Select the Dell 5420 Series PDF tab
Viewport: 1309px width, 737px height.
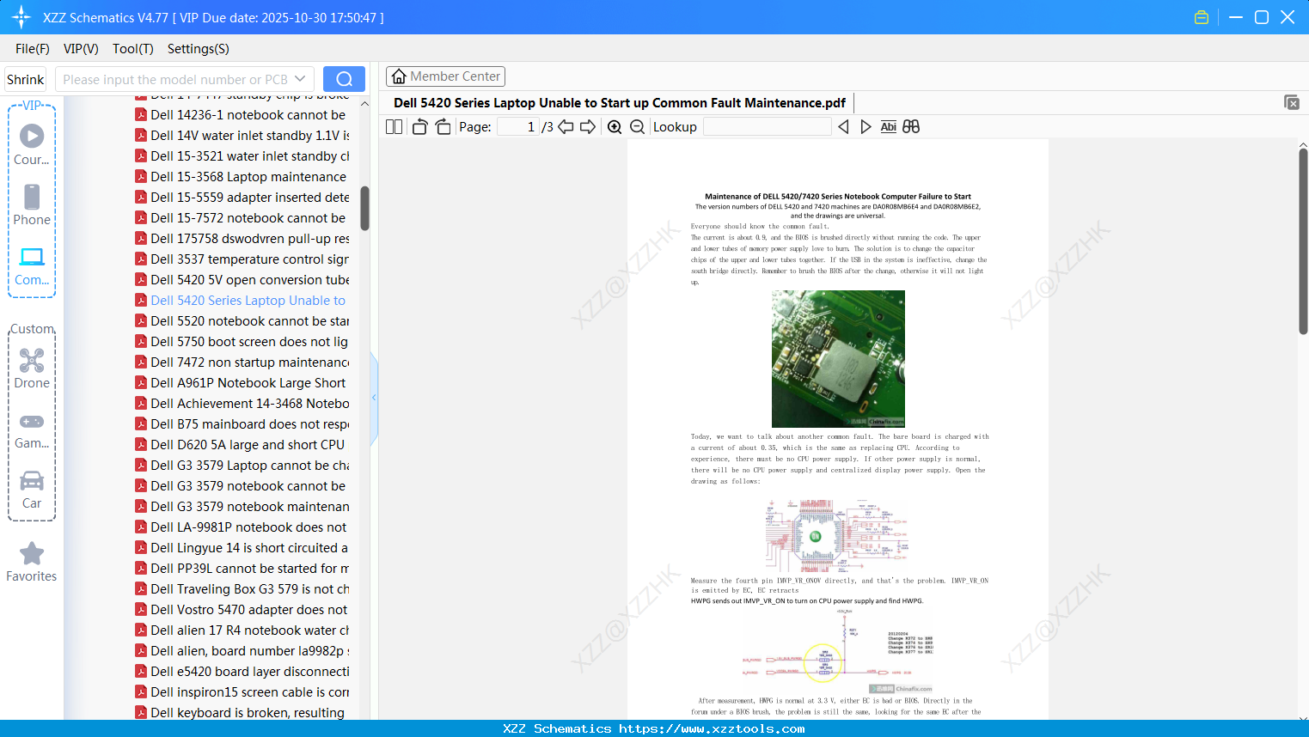pos(620,103)
